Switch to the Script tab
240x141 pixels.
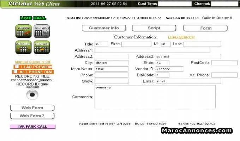click(x=154, y=28)
